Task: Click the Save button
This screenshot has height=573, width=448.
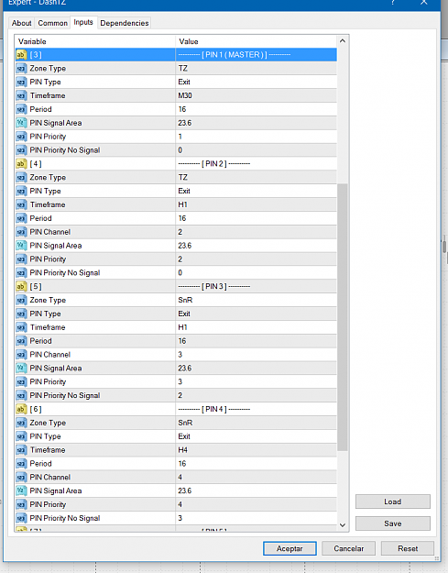Action: (x=393, y=523)
